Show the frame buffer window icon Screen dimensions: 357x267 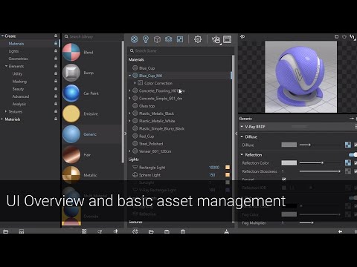[x=228, y=39]
